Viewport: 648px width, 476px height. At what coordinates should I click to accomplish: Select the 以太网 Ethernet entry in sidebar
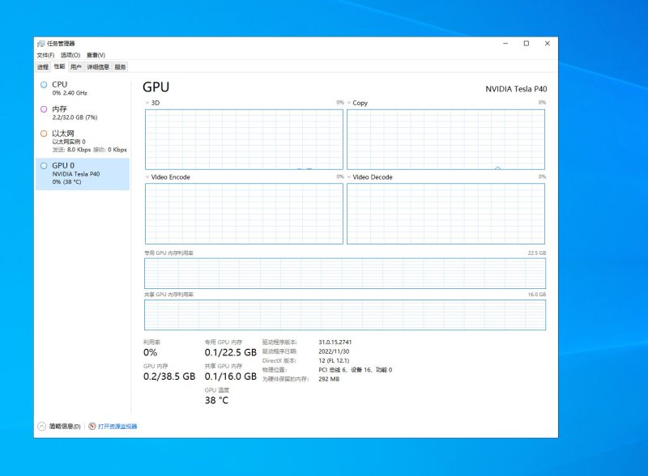click(83, 141)
